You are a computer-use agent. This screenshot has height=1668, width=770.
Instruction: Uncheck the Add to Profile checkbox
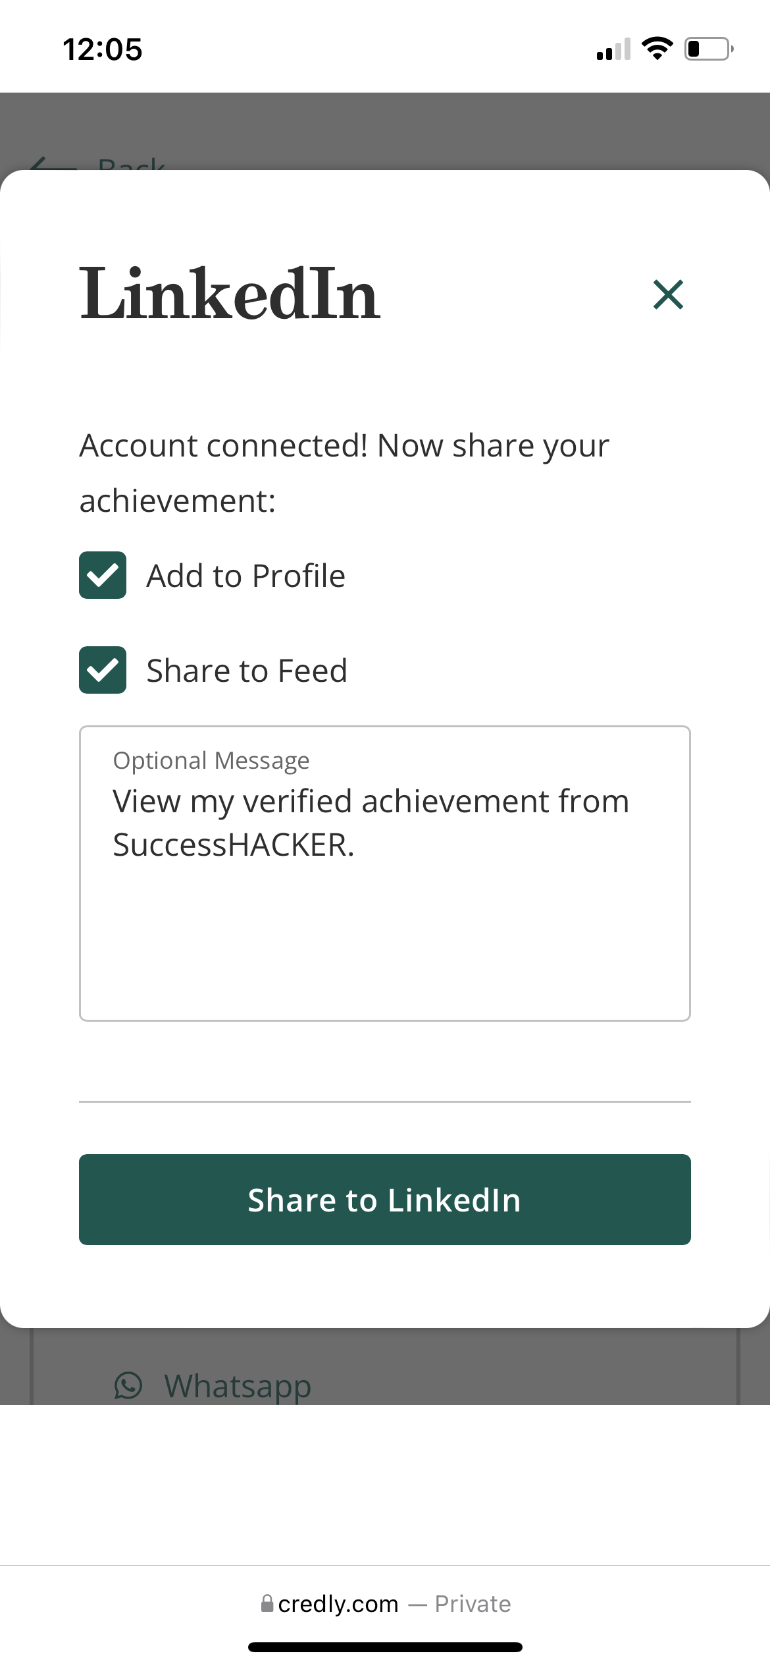(x=103, y=575)
